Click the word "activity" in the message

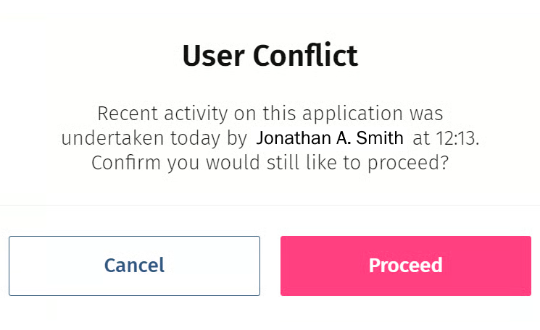click(183, 114)
